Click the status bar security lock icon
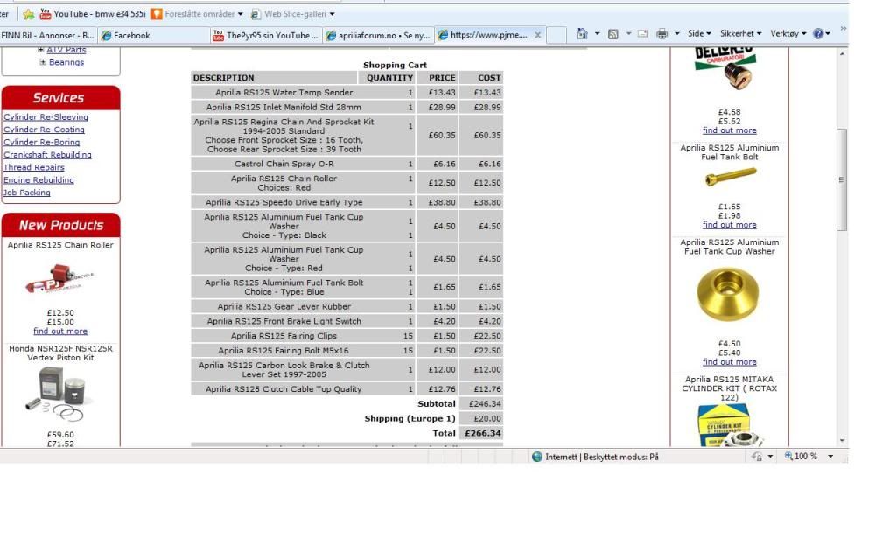This screenshot has height=539, width=896. 757,457
